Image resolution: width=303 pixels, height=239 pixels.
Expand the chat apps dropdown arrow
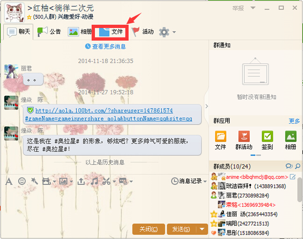(131, 182)
